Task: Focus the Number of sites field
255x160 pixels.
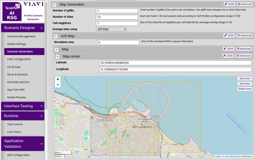Action: click(x=117, y=17)
